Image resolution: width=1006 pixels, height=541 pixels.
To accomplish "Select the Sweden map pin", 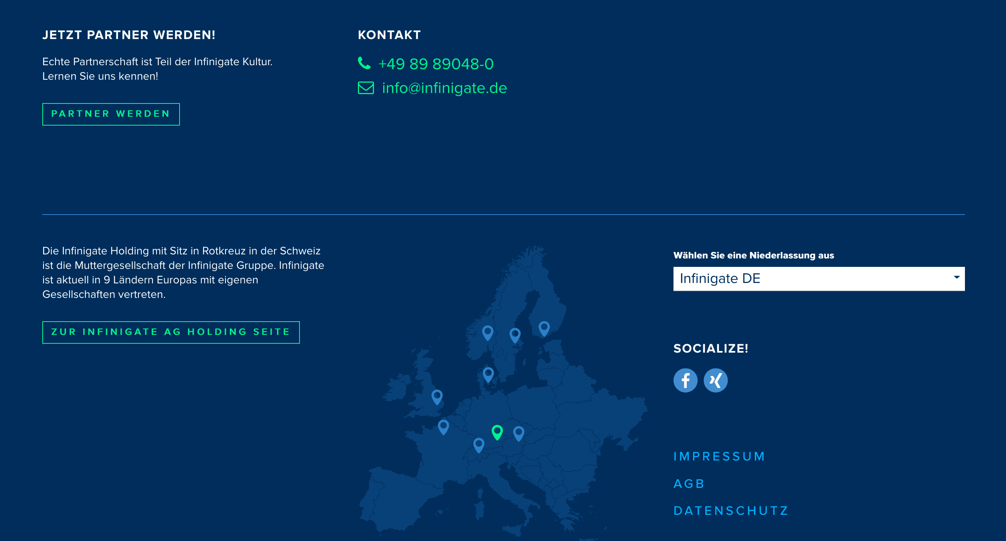I will 515,335.
